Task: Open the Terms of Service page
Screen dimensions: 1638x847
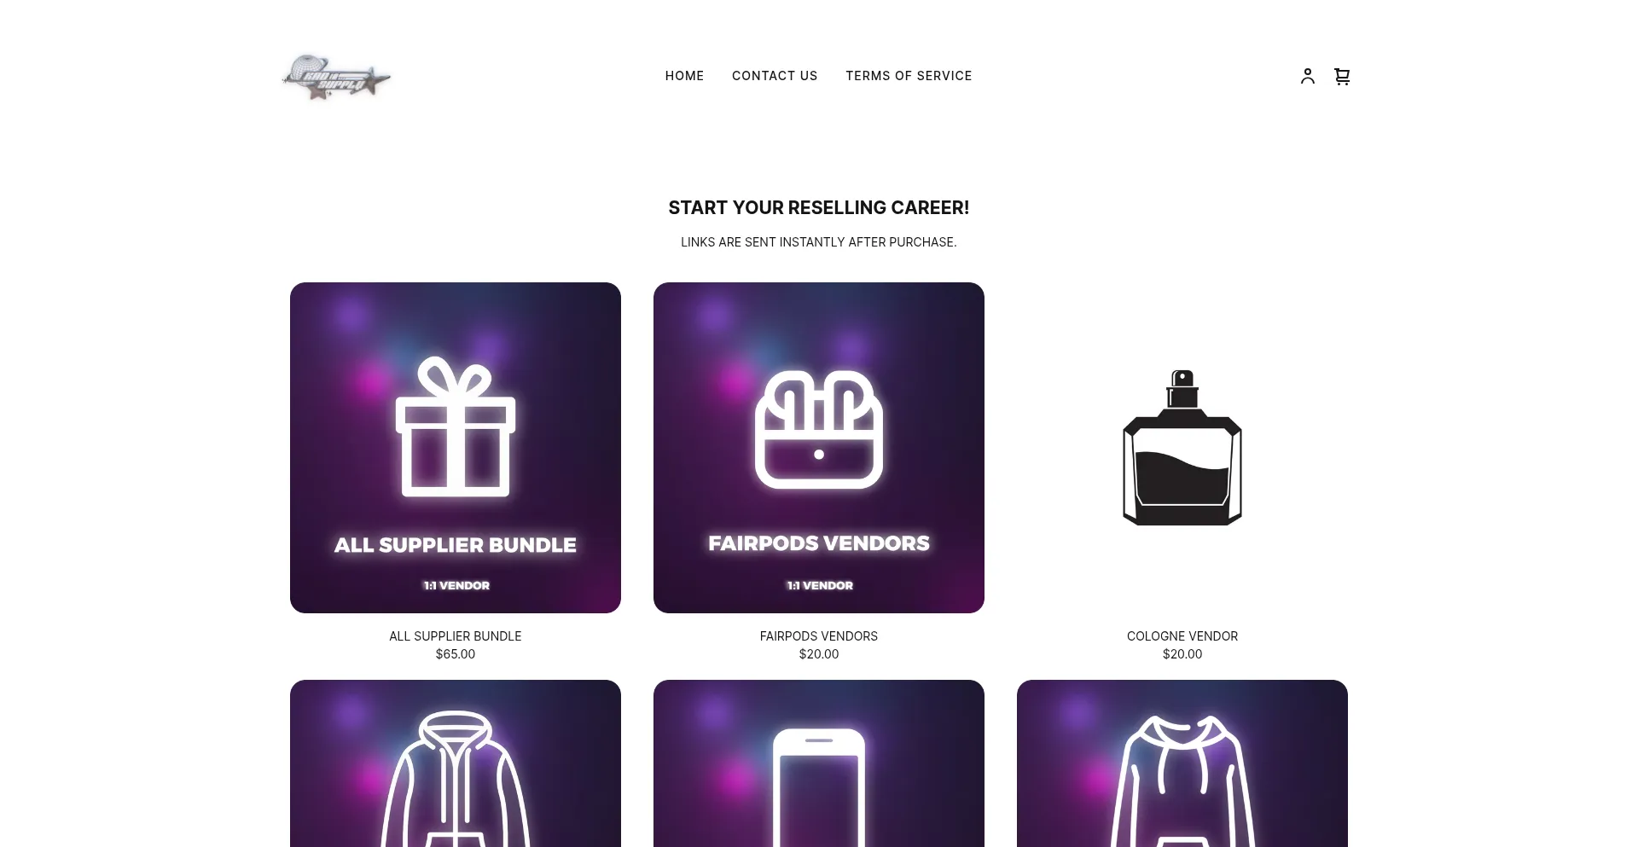Action: [x=909, y=76]
